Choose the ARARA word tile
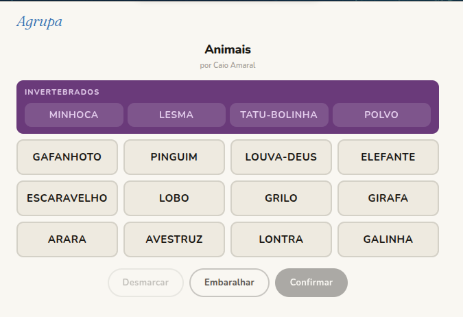 67,239
